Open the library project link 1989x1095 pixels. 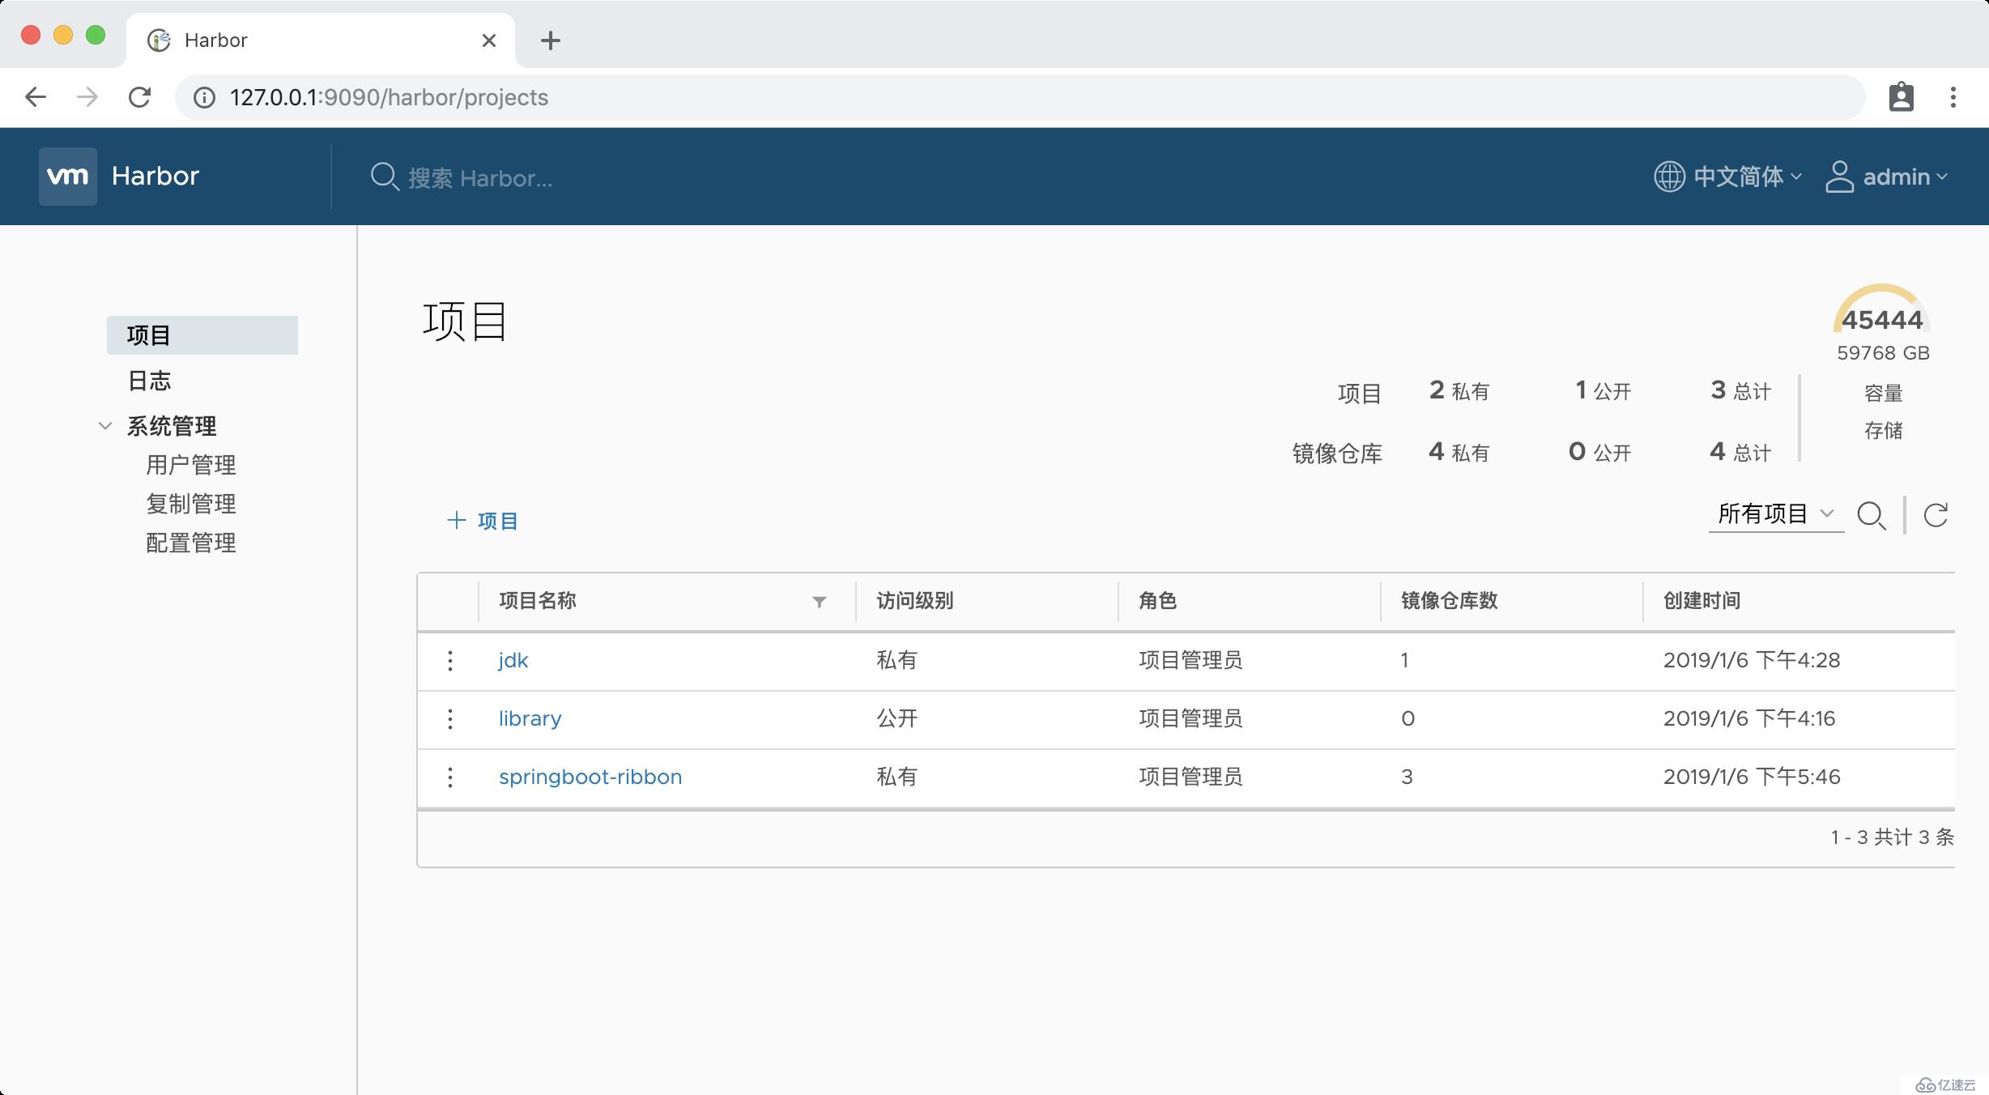pos(530,719)
